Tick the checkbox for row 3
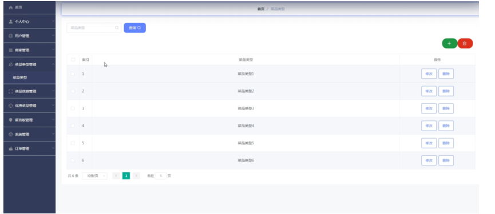Image resolution: width=495 pixels, height=214 pixels. point(73,108)
